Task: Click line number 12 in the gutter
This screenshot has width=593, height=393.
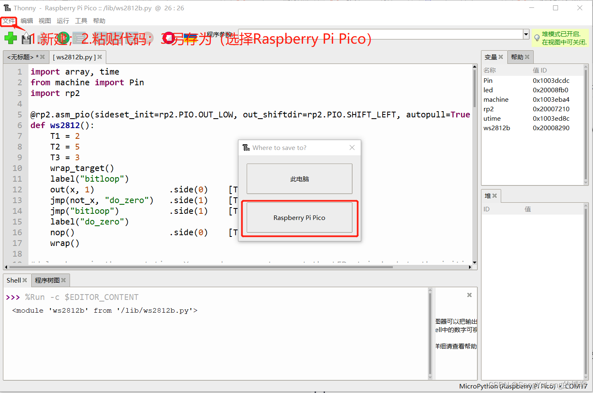Action: pos(17,189)
